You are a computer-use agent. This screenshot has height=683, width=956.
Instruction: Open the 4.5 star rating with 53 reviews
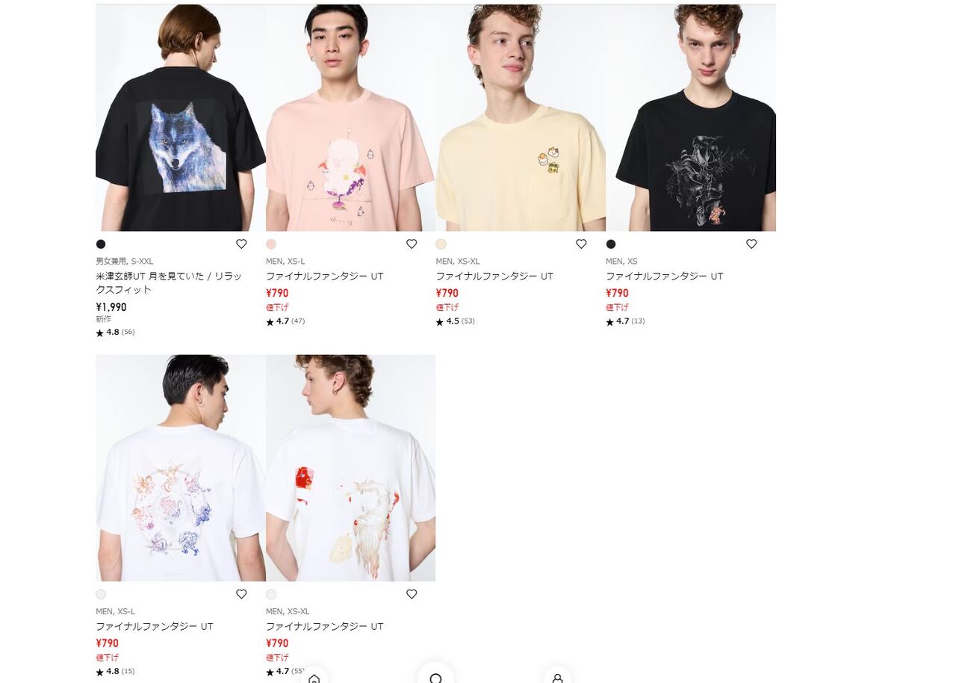(456, 321)
